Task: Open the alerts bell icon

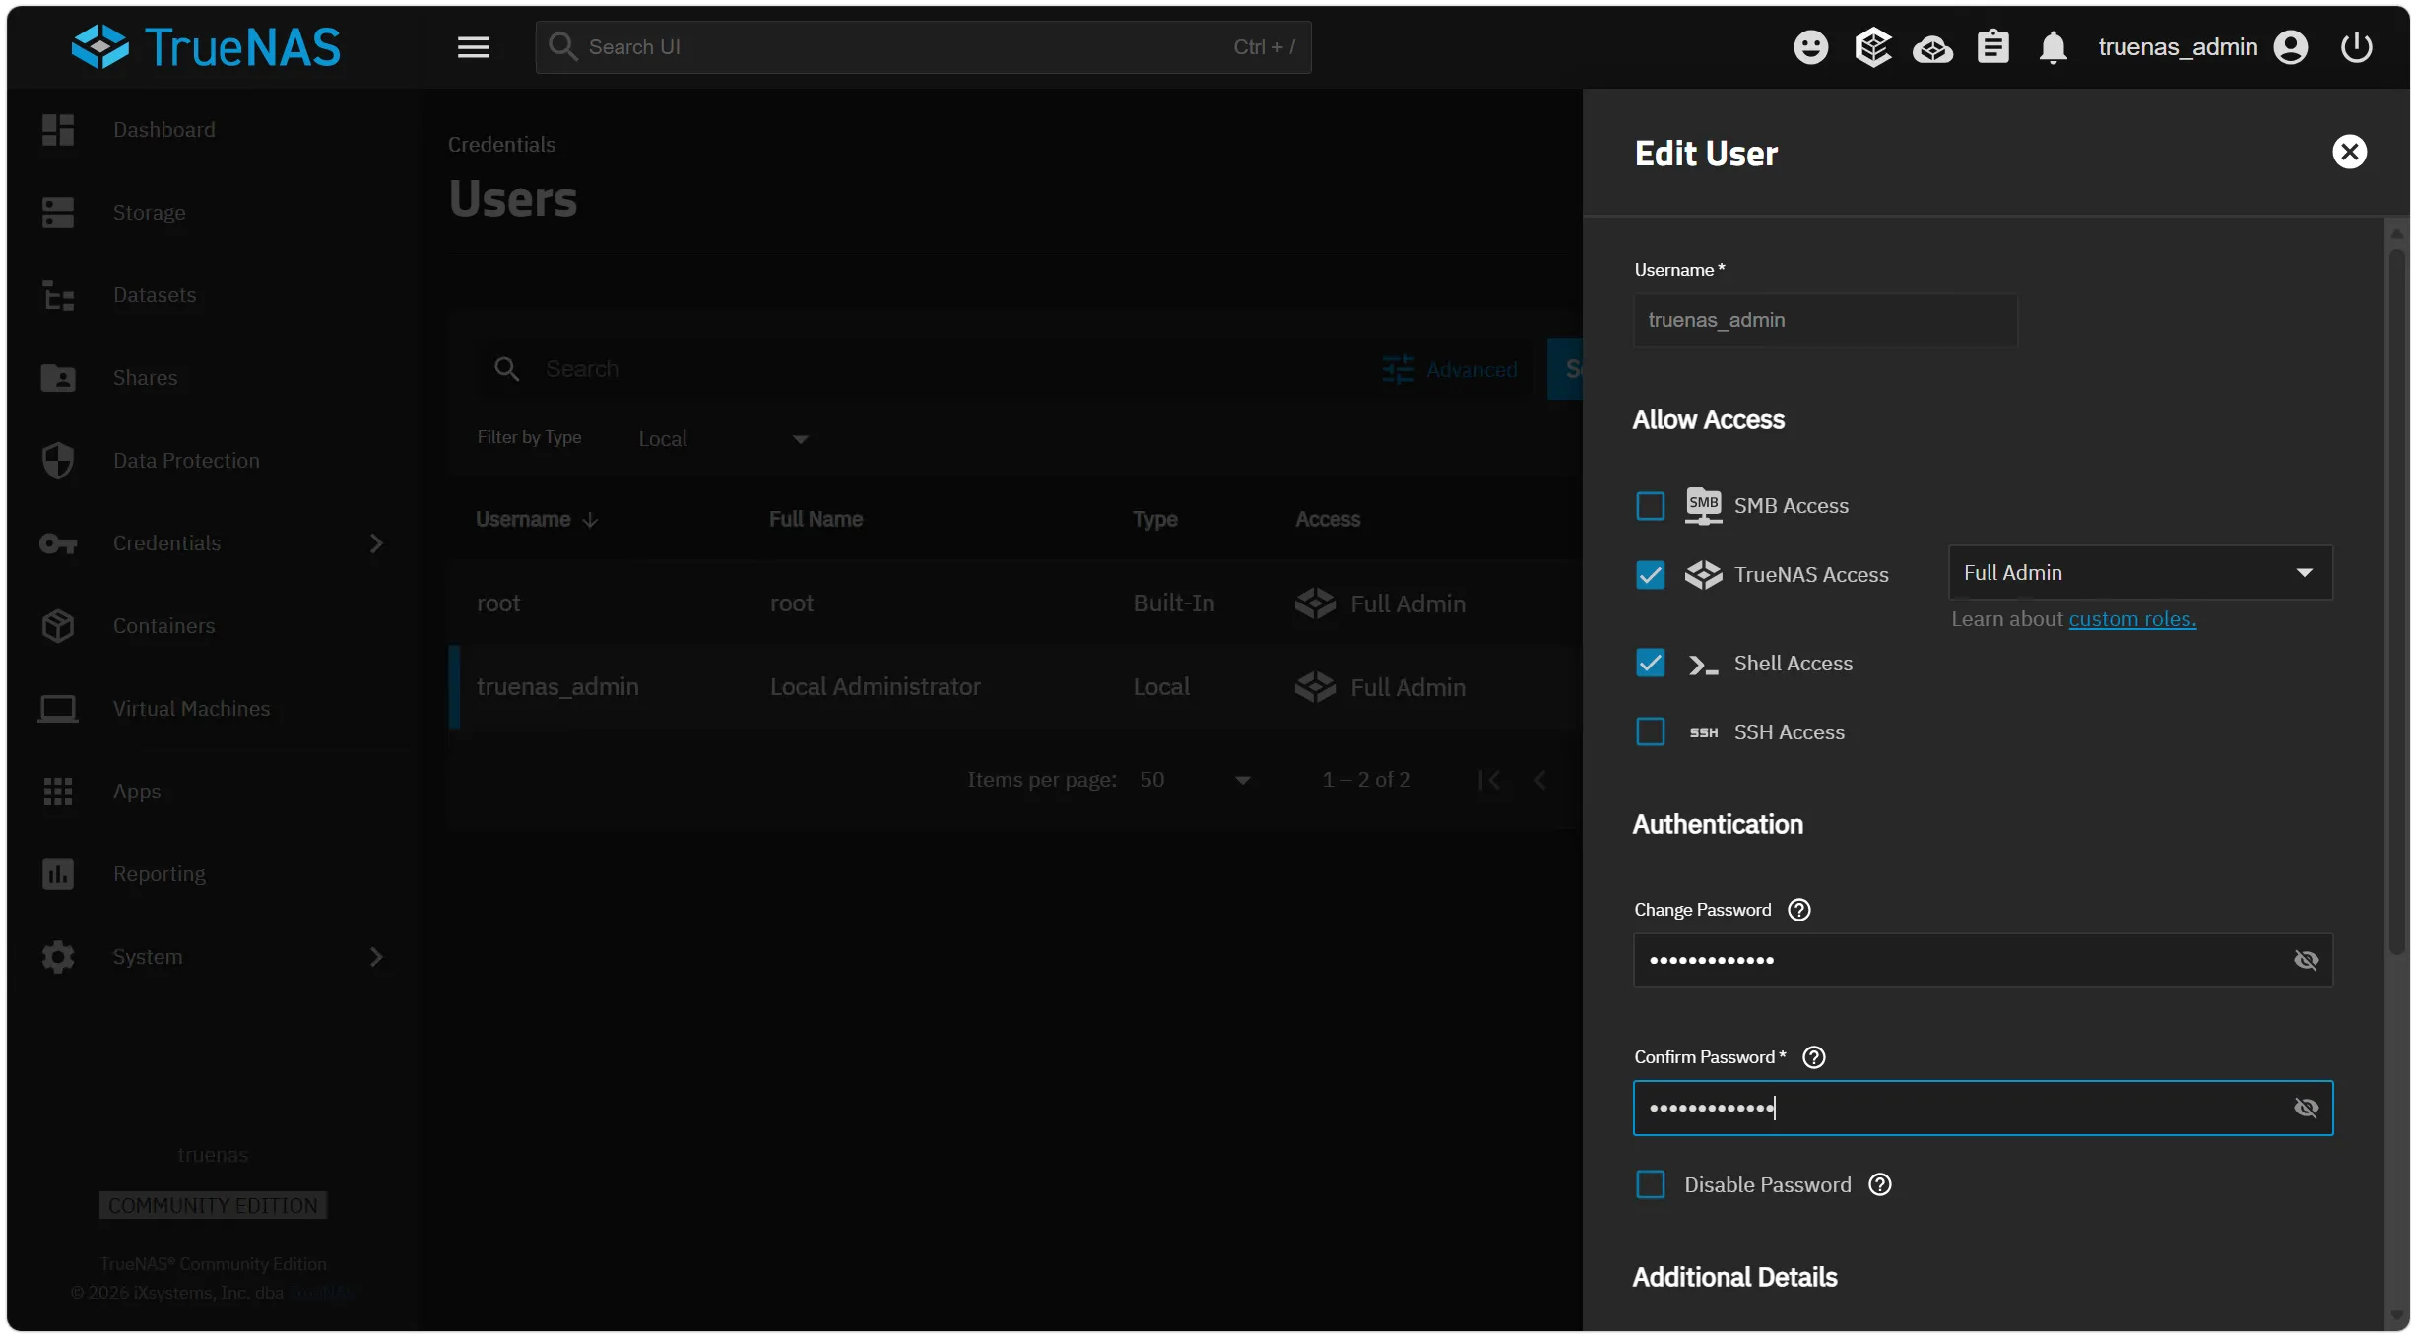Action: click(x=2054, y=47)
